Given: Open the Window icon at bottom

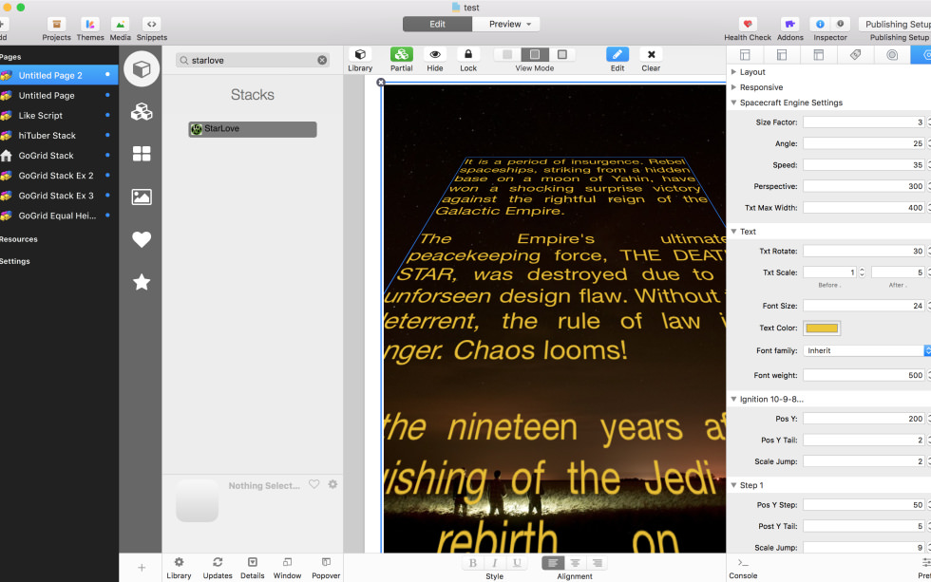Looking at the screenshot, I should coord(287,562).
